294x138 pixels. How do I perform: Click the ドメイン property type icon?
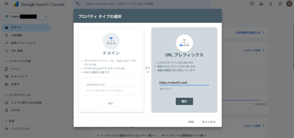click(x=111, y=41)
